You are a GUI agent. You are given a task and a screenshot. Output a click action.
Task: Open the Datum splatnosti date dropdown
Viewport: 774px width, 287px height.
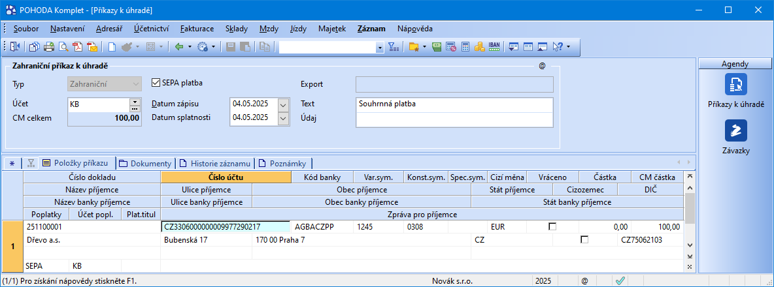pos(283,118)
